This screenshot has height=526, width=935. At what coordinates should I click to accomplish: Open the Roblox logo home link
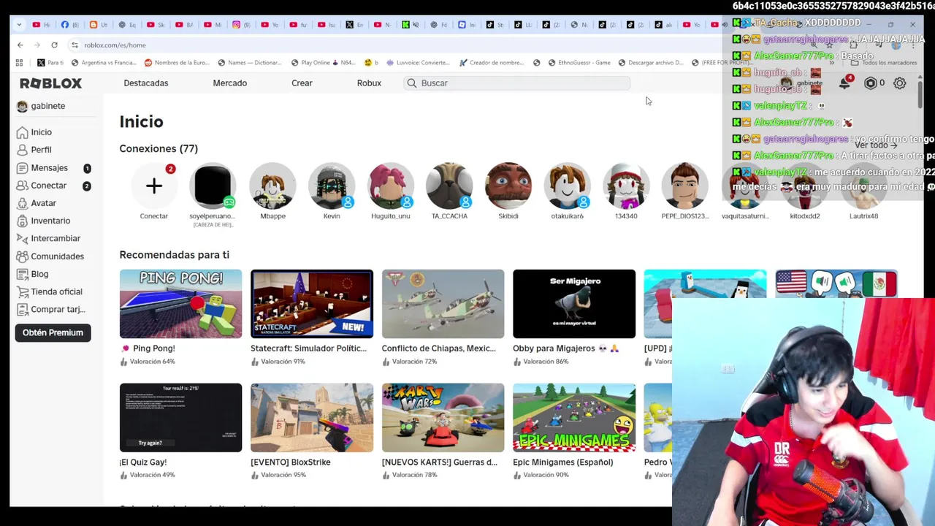point(51,83)
